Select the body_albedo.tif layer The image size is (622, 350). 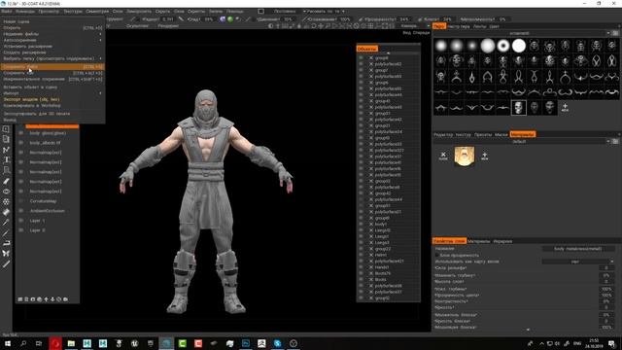click(45, 143)
